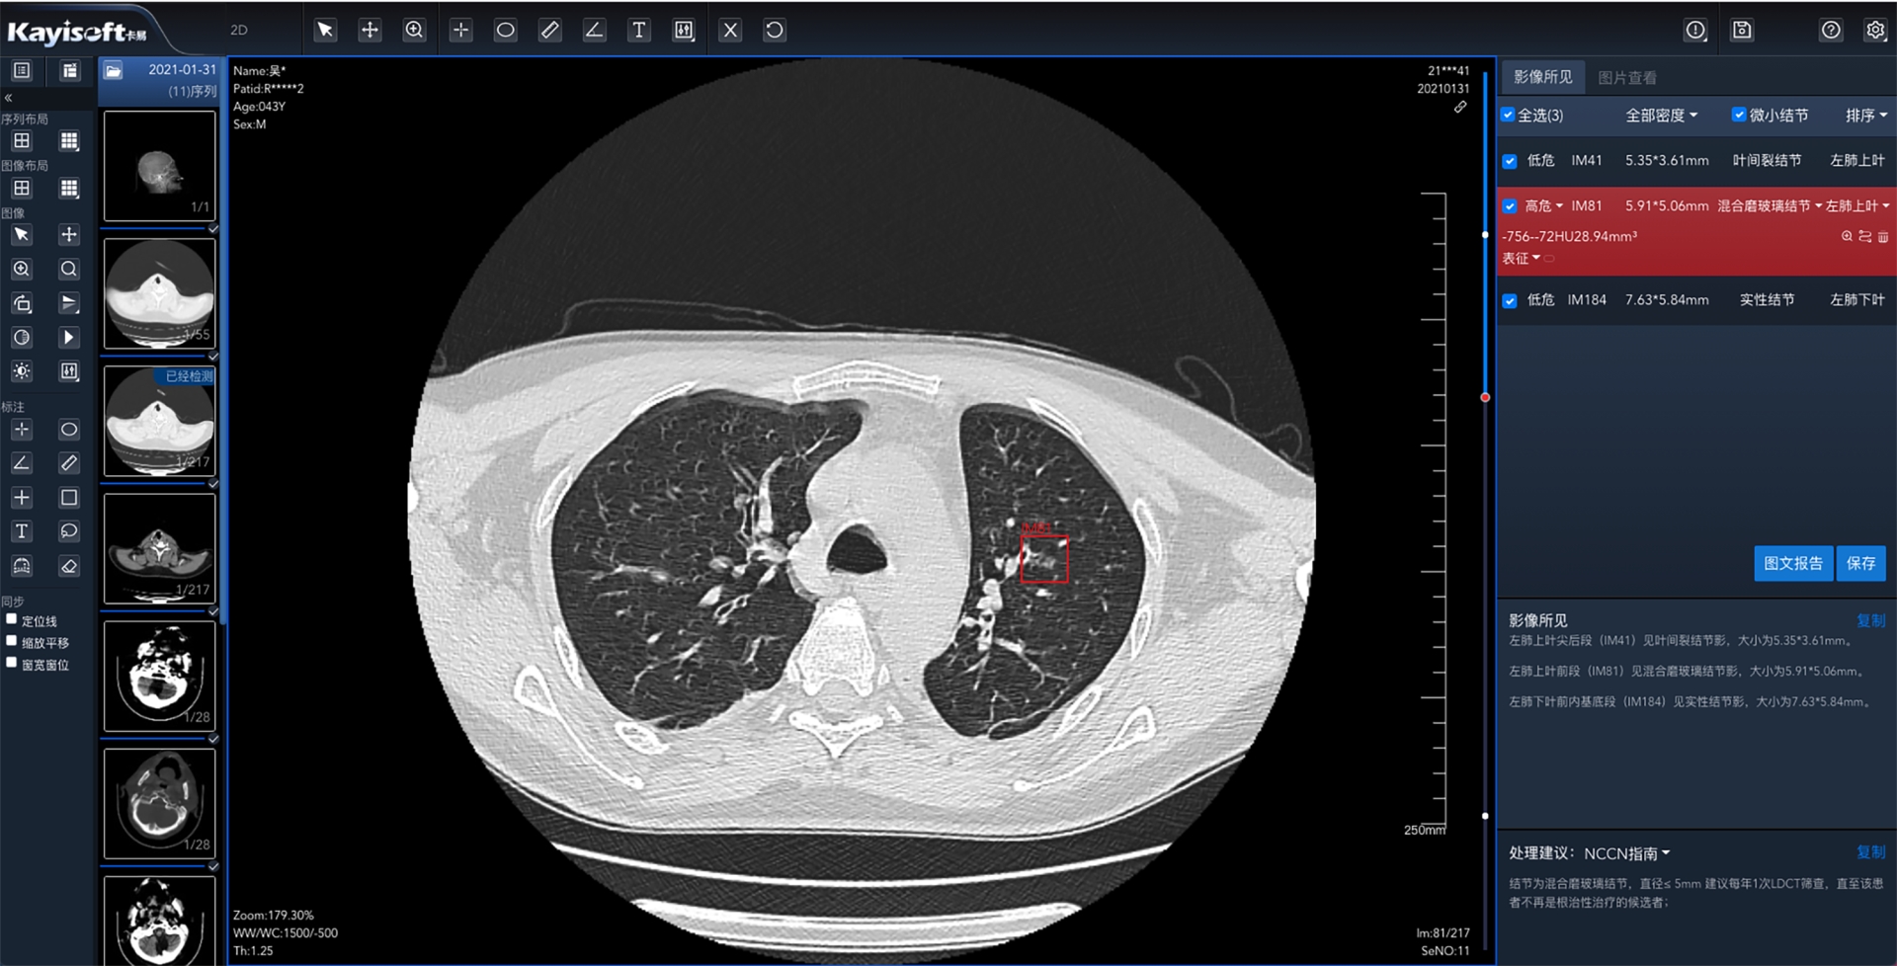Click the angle measurement tool in top toolbar

pos(594,30)
